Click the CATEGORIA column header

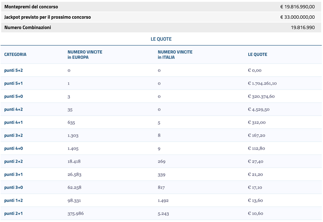[x=15, y=54]
